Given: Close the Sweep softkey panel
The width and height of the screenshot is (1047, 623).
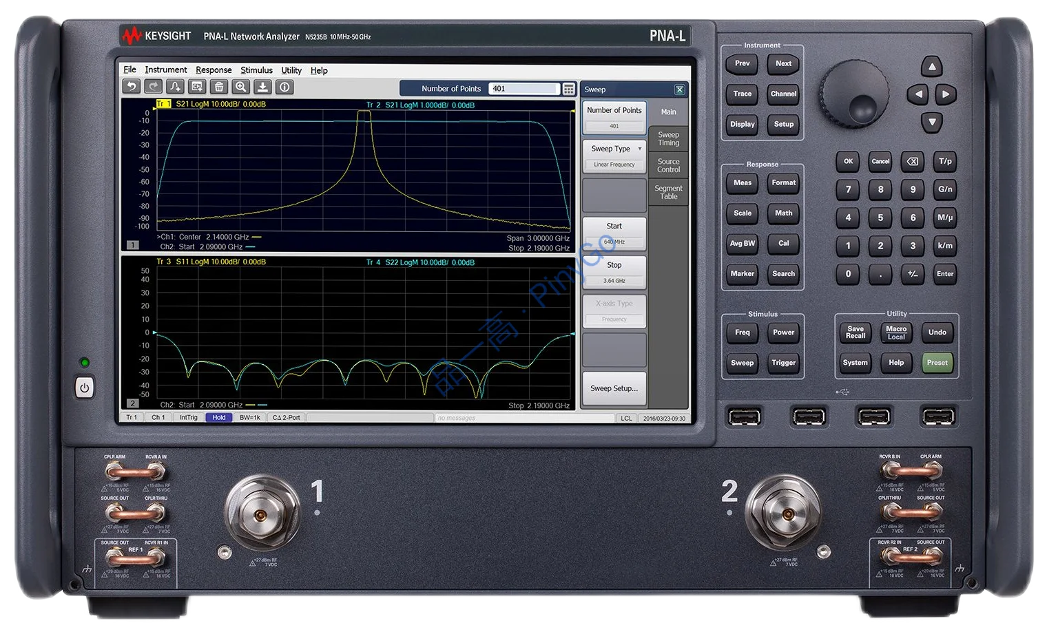Looking at the screenshot, I should coord(679,89).
